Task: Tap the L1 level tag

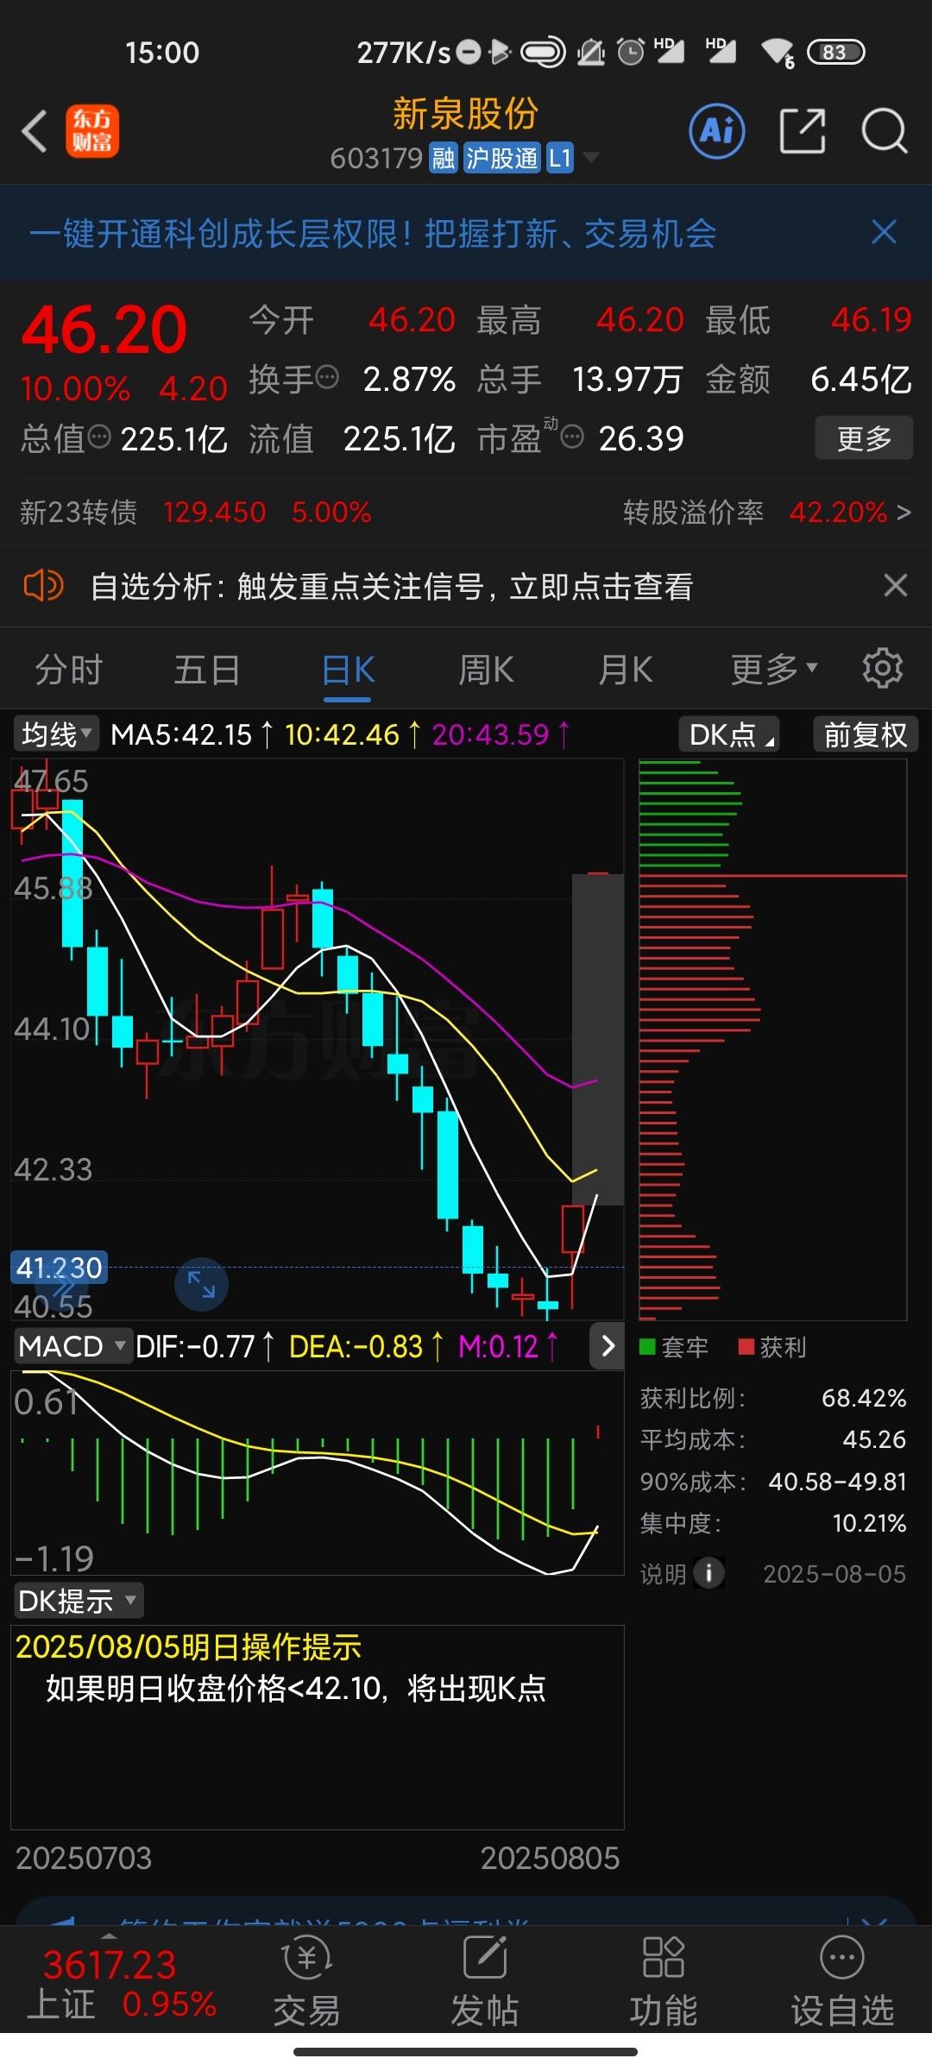Action: click(560, 158)
